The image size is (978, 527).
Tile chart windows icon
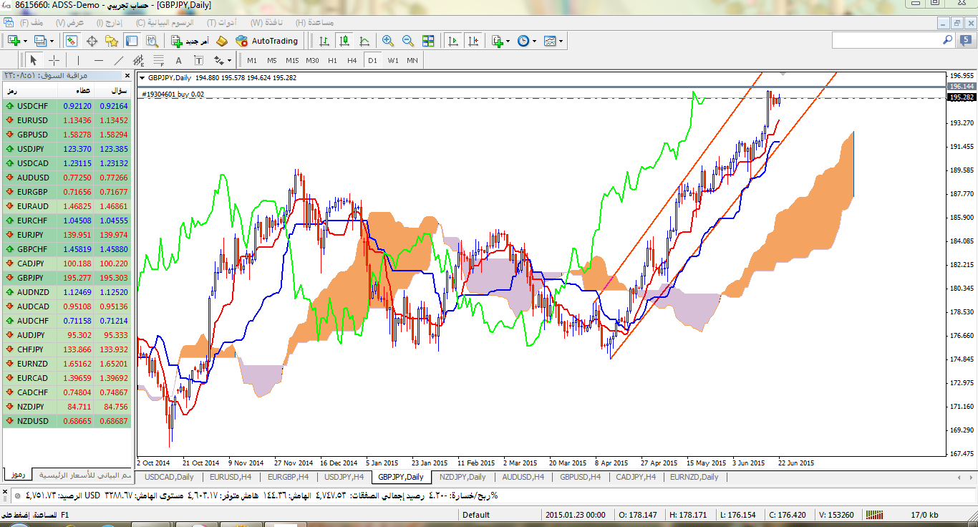428,41
